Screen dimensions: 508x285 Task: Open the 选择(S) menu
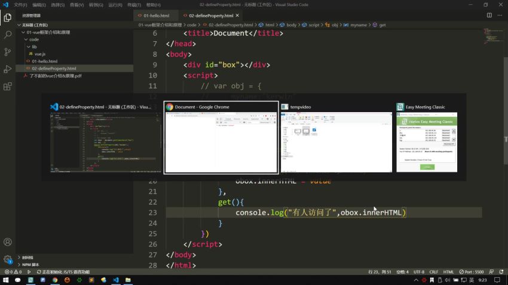click(x=57, y=5)
